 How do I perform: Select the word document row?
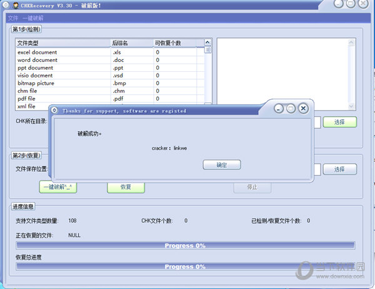(x=110, y=60)
